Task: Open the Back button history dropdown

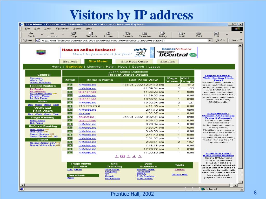Action: [42, 35]
